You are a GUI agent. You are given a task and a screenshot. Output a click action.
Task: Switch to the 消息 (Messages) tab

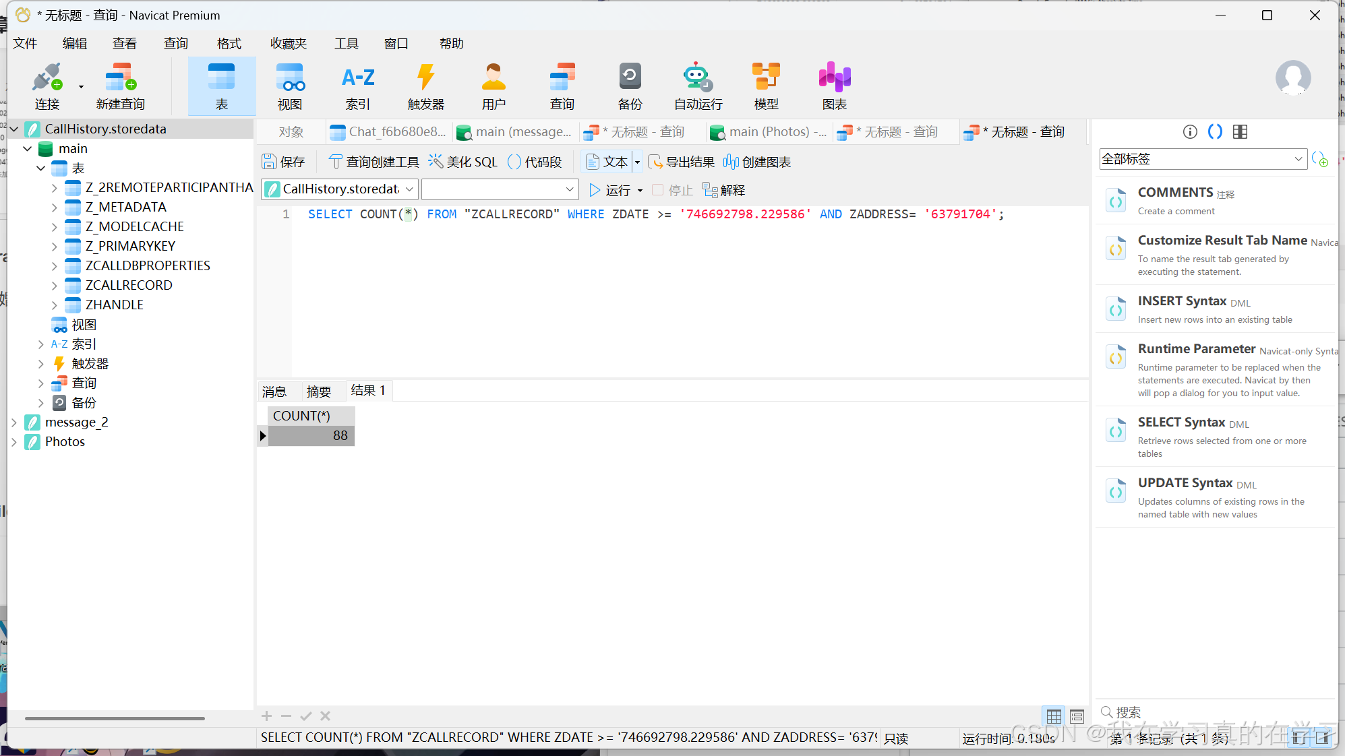point(274,391)
